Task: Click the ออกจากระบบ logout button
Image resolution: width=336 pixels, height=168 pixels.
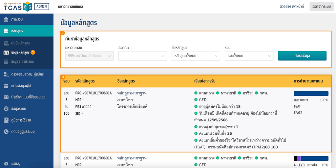Action: click(321, 7)
